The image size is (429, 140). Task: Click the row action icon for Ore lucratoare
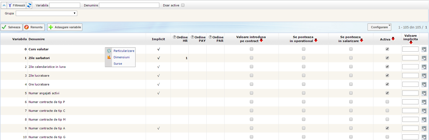424,84
